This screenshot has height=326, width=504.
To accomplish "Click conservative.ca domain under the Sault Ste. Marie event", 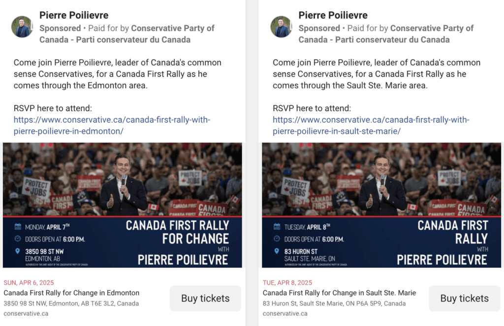I will pyautogui.click(x=285, y=314).
